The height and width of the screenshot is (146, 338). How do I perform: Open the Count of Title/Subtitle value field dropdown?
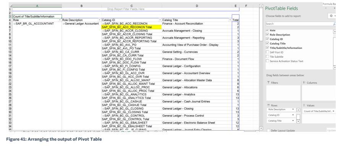[x=334, y=111]
